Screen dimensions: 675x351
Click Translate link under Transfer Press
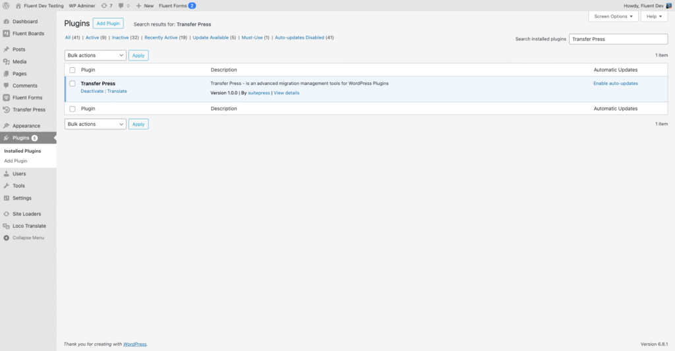click(x=117, y=91)
